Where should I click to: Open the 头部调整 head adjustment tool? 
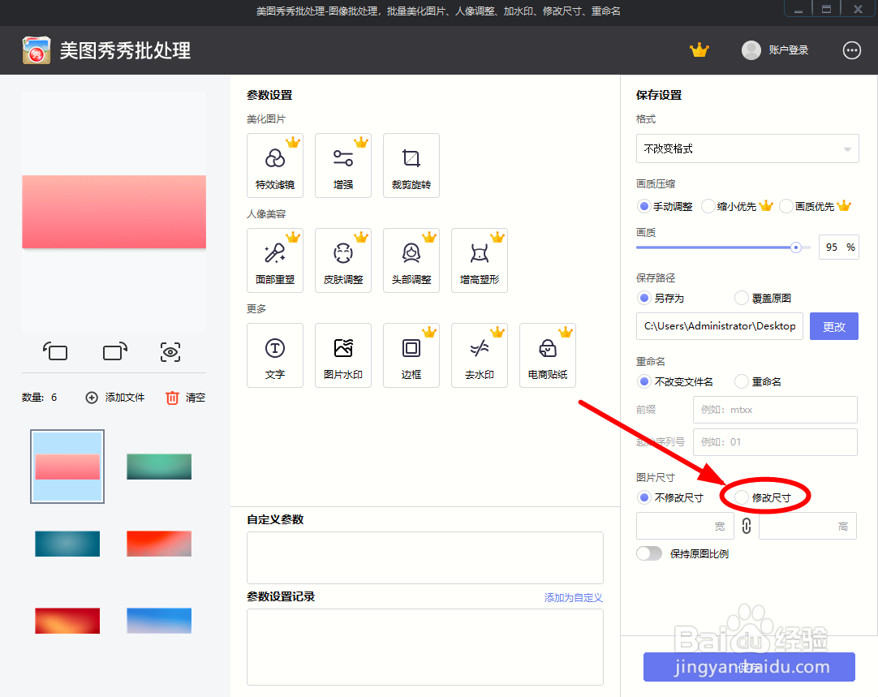tap(411, 260)
